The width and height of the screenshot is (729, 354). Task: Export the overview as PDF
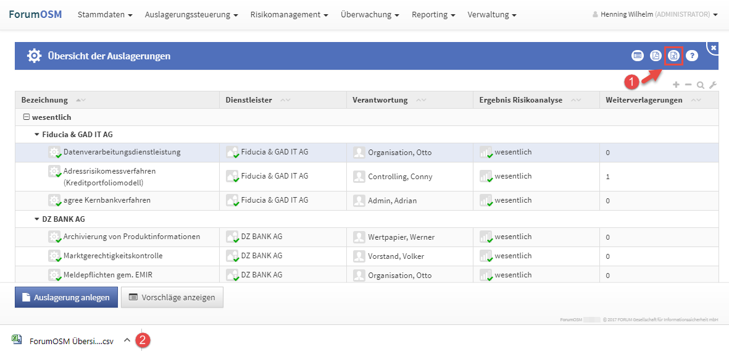point(656,56)
